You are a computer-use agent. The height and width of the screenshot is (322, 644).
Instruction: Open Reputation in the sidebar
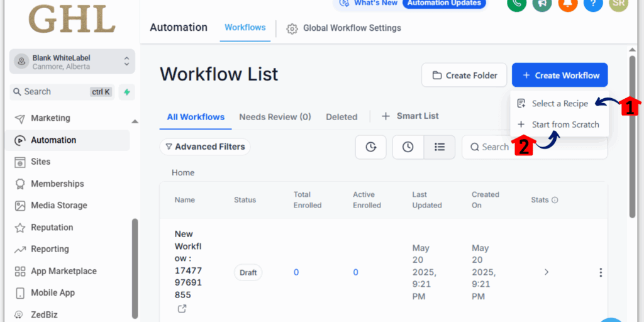[x=52, y=228]
